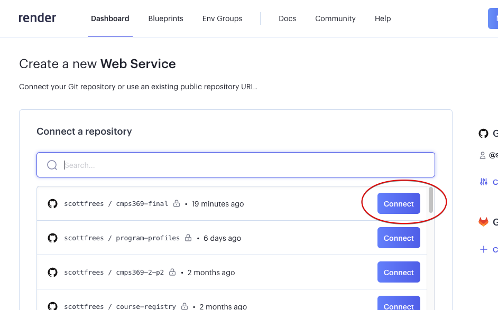Click GitHub icon beside cmps369-2-p2 repo
This screenshot has height=310, width=498.
tap(52, 273)
